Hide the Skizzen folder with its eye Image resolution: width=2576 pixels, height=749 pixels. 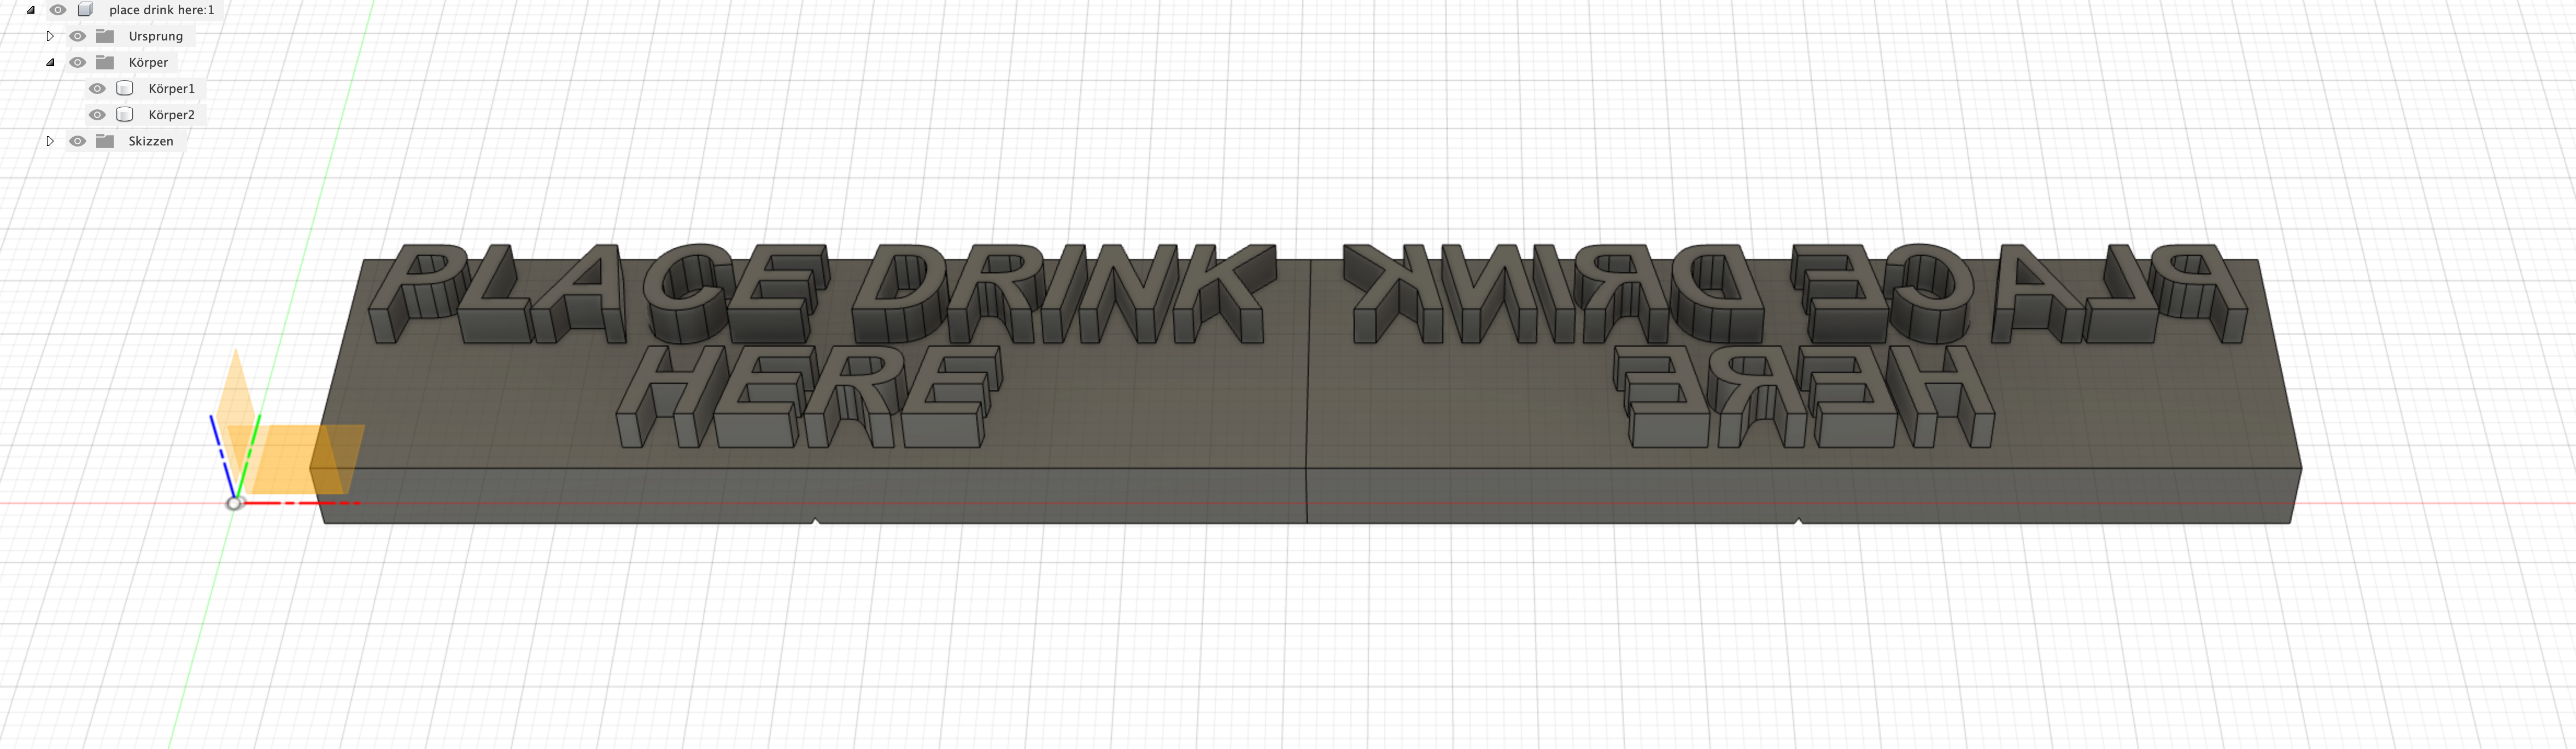[x=77, y=141]
